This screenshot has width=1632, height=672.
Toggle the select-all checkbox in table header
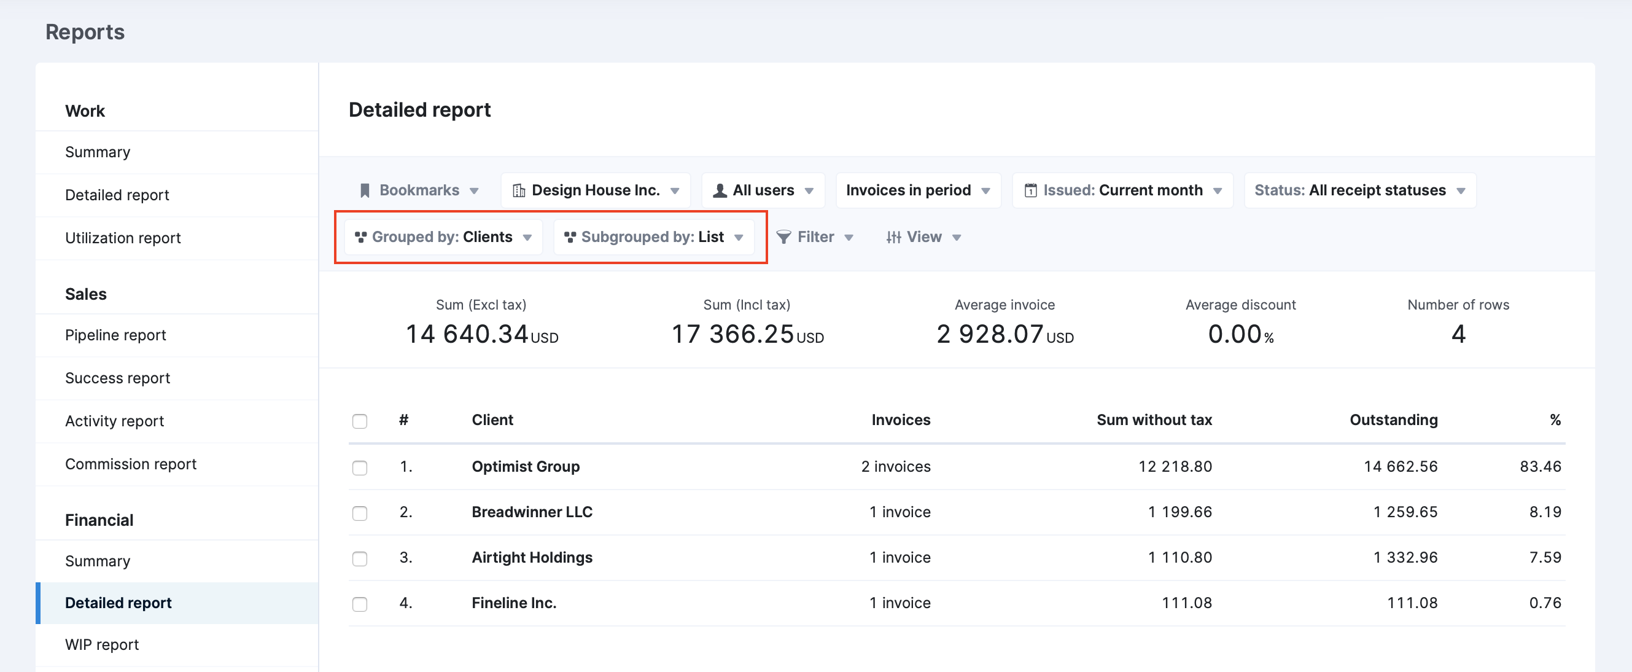[360, 421]
